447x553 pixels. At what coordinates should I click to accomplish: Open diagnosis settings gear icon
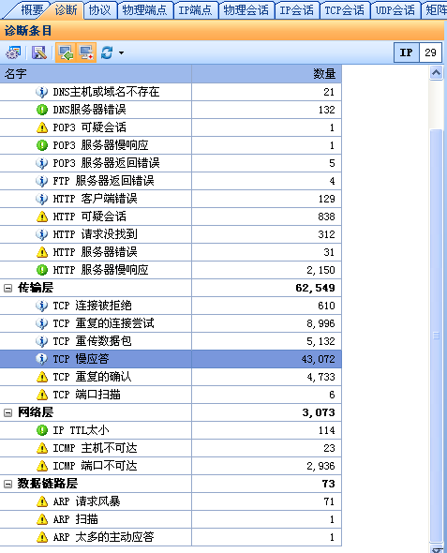point(13,52)
